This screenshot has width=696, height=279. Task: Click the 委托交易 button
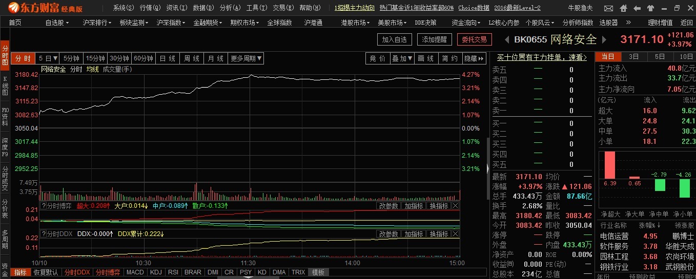click(474, 39)
